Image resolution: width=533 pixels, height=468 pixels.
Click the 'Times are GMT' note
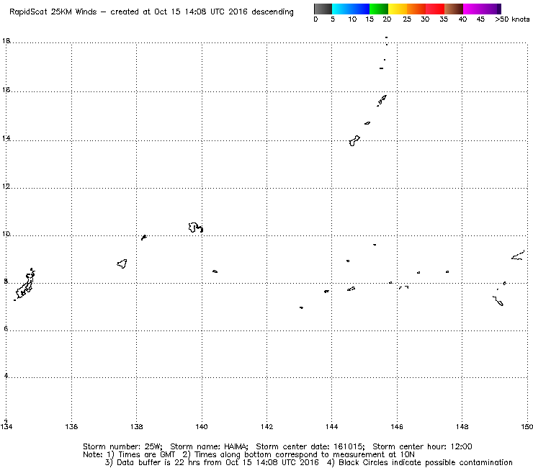146,454
